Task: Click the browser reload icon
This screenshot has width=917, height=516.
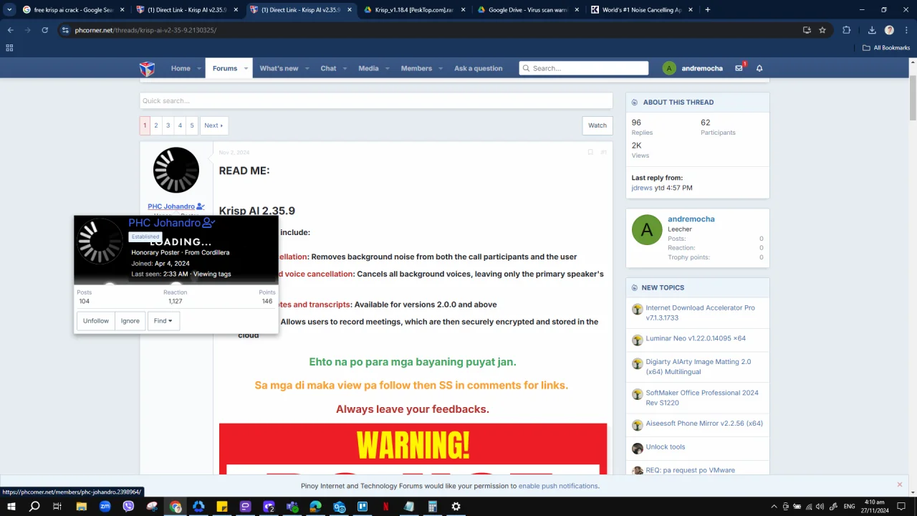Action: coord(44,30)
